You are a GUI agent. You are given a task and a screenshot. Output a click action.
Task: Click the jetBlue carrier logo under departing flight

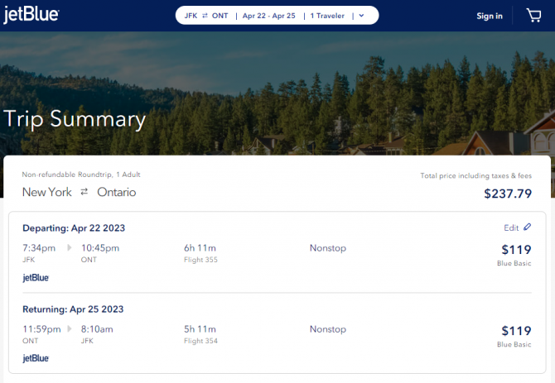tap(36, 278)
